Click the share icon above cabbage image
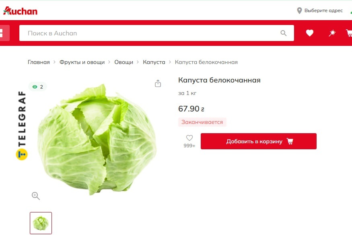This screenshot has height=235, width=352. (x=158, y=83)
